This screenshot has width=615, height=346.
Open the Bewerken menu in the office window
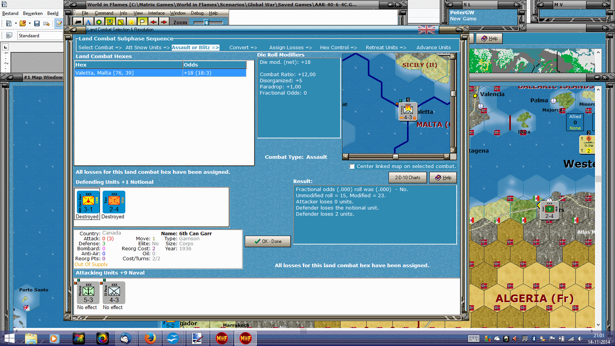tap(33, 13)
